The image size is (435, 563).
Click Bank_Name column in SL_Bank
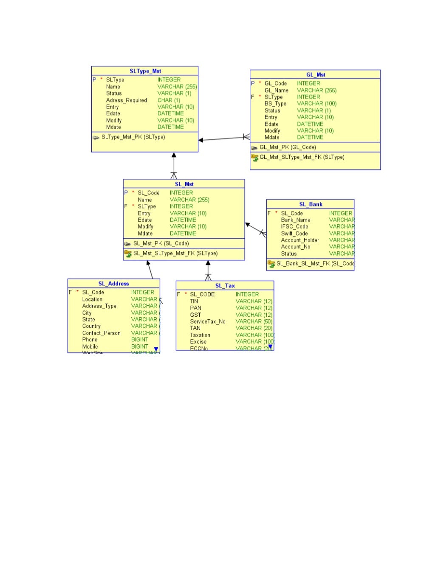[x=296, y=220]
